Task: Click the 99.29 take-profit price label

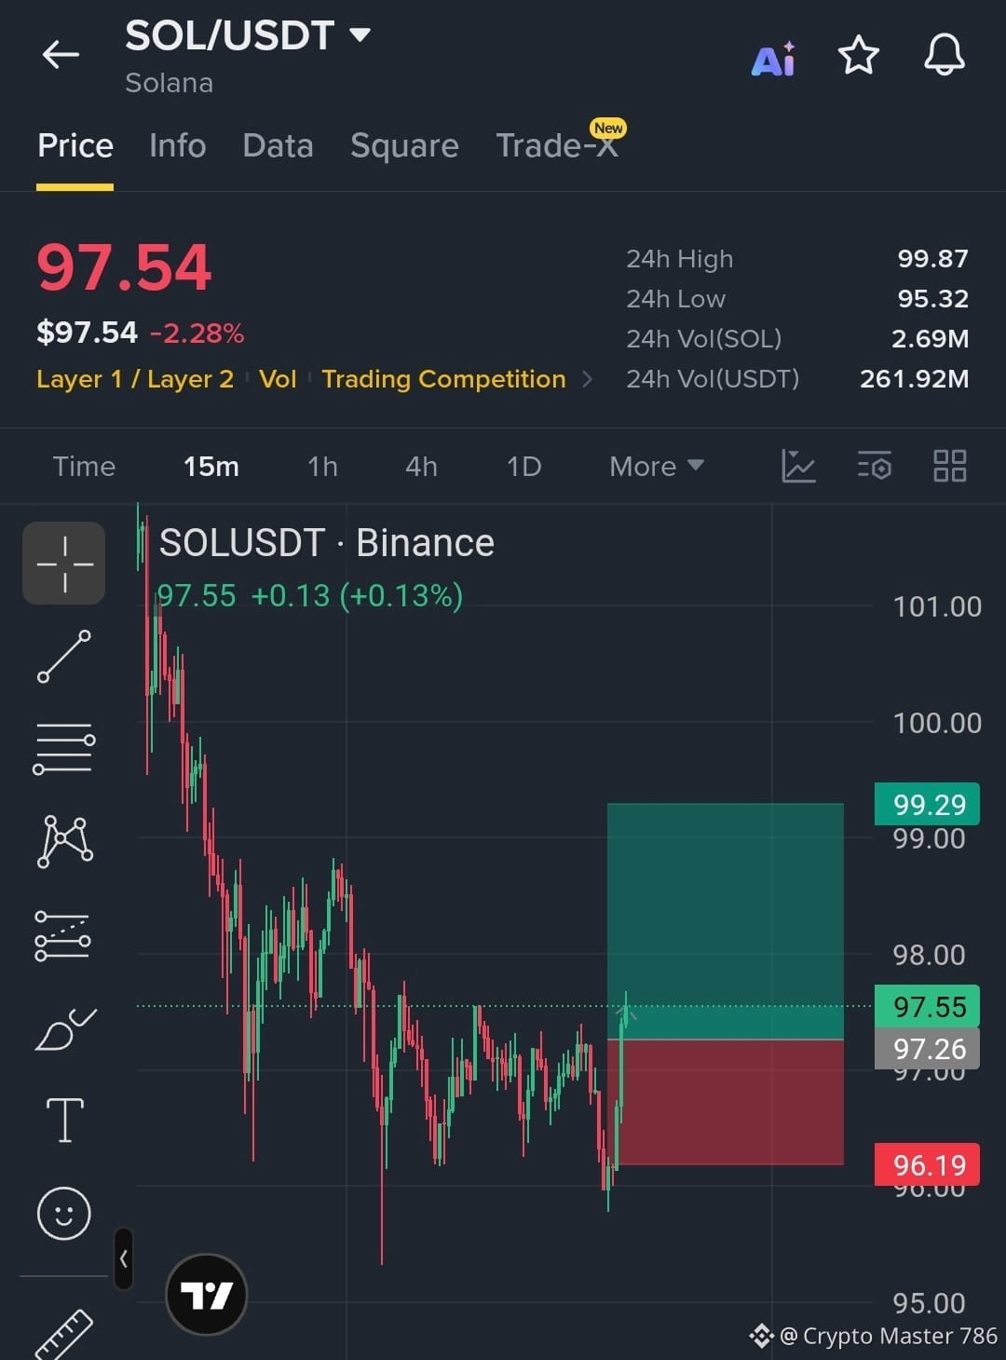Action: coord(928,805)
